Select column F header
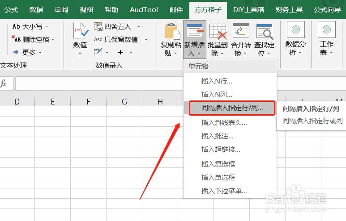Viewport: 346px width, 221px height. [88, 101]
